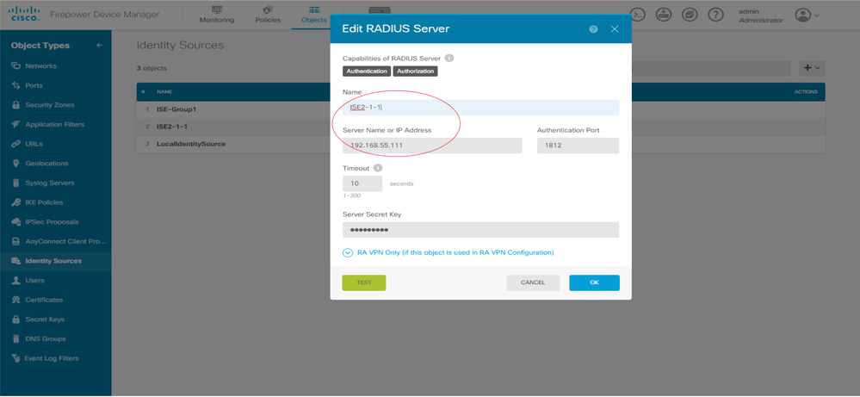Click the Authentication Port field
860x397 pixels.
578,146
